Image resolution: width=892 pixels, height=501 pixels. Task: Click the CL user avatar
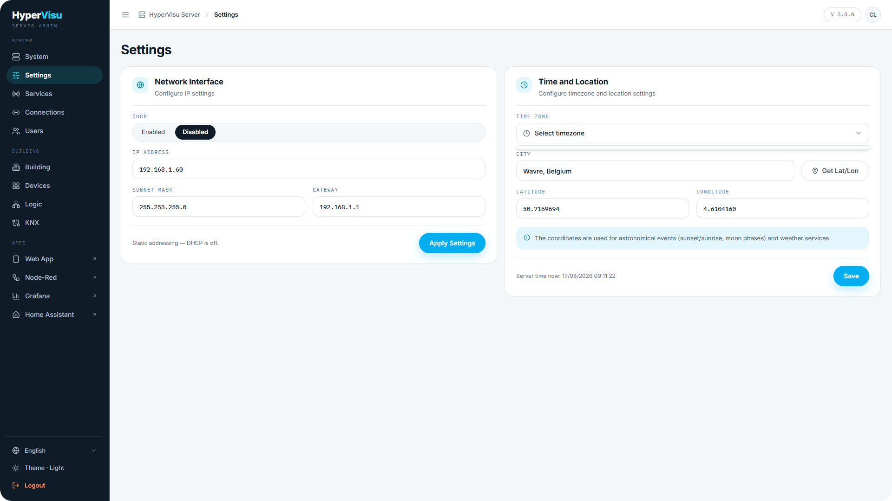click(x=873, y=15)
